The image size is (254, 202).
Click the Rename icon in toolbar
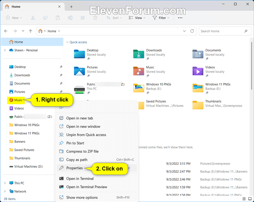click(x=70, y=18)
